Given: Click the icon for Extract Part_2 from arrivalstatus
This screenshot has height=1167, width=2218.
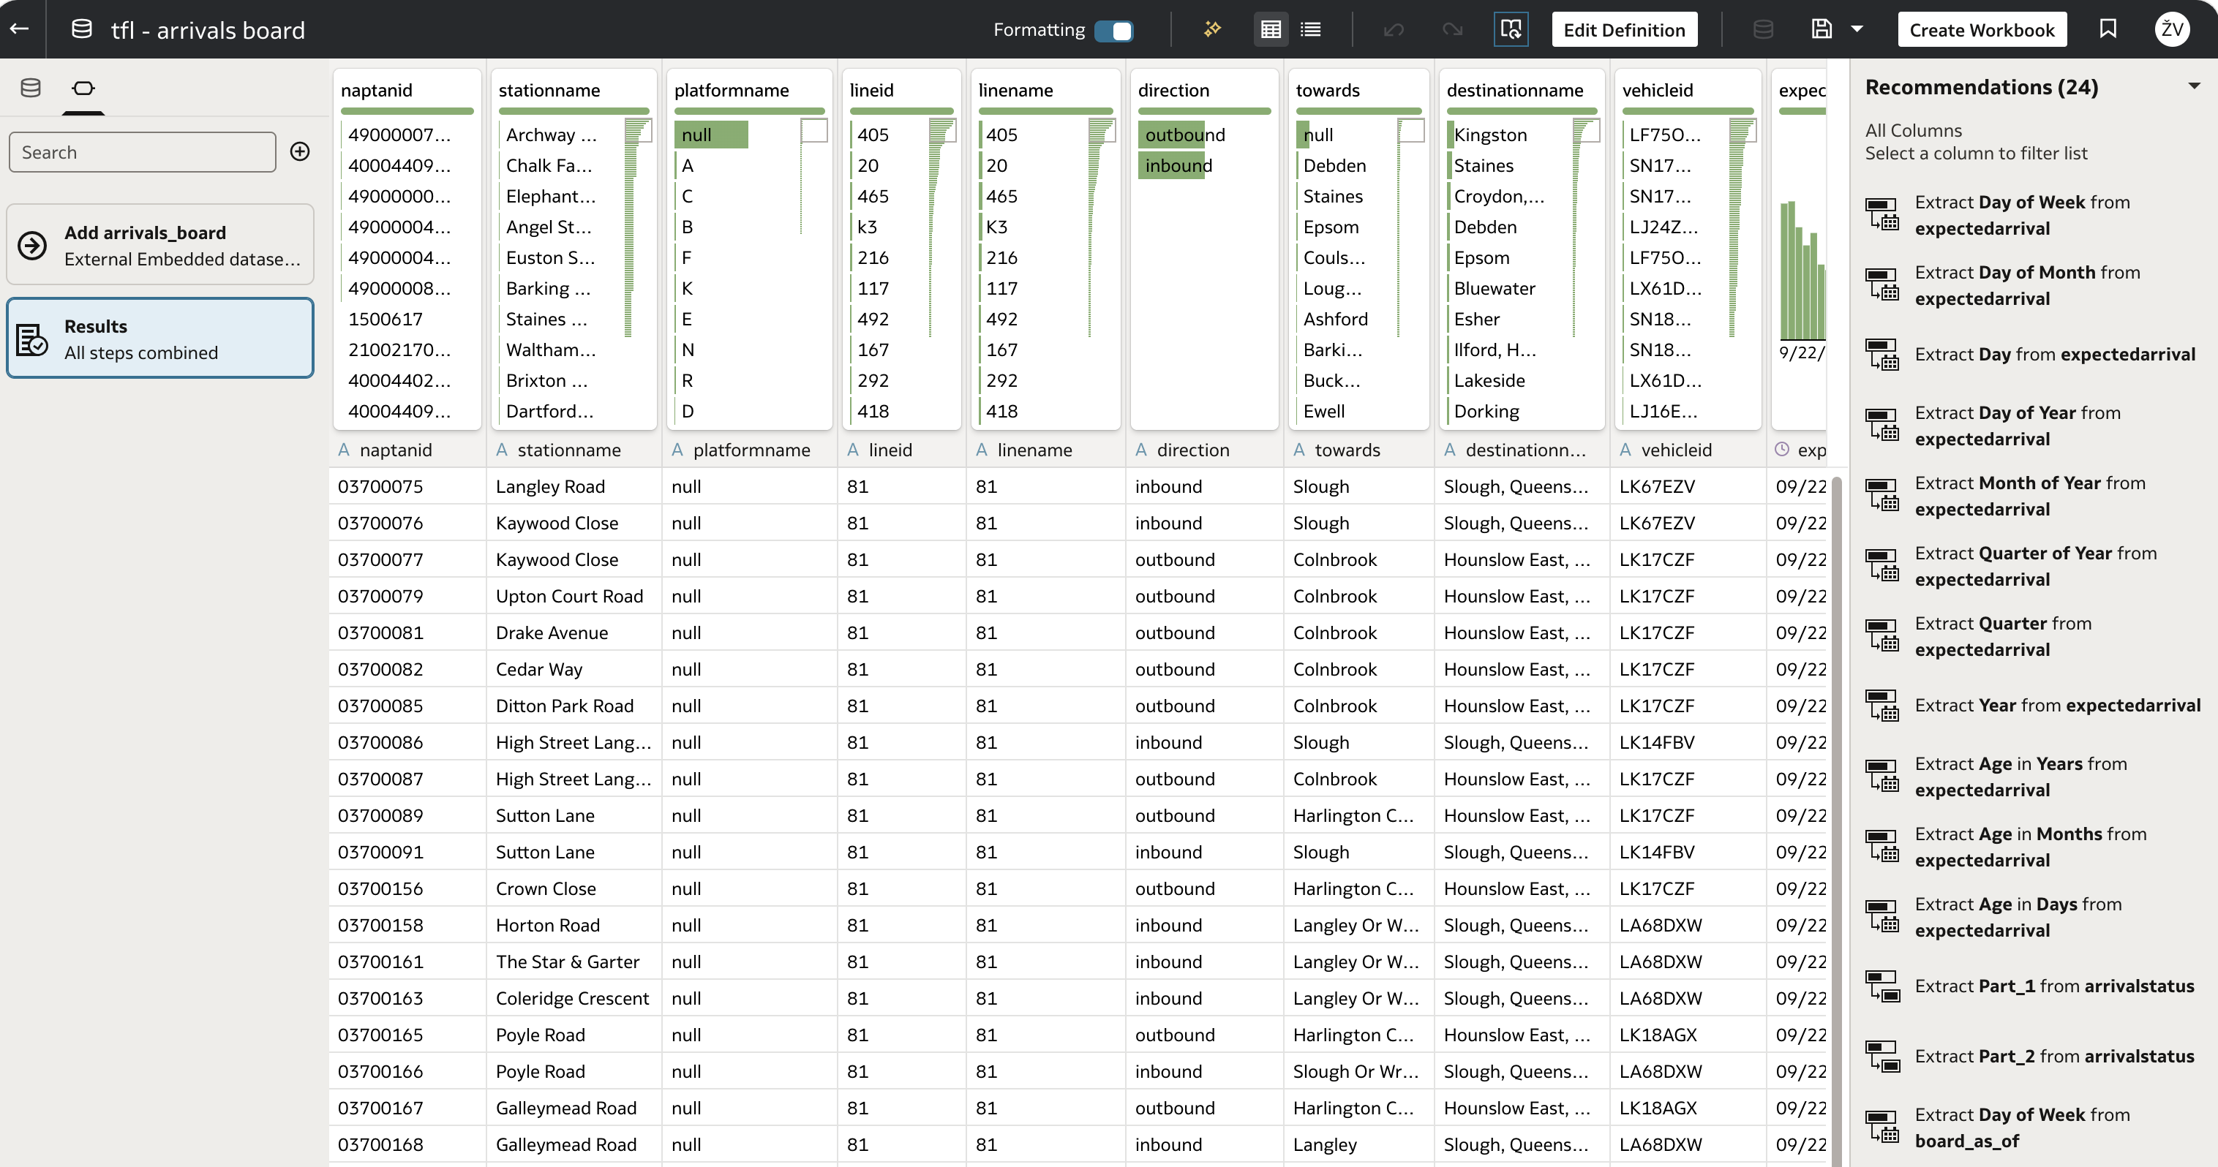Looking at the screenshot, I should (1882, 1056).
